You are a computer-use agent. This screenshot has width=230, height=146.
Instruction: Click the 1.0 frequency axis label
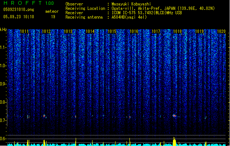[x=3, y=66]
